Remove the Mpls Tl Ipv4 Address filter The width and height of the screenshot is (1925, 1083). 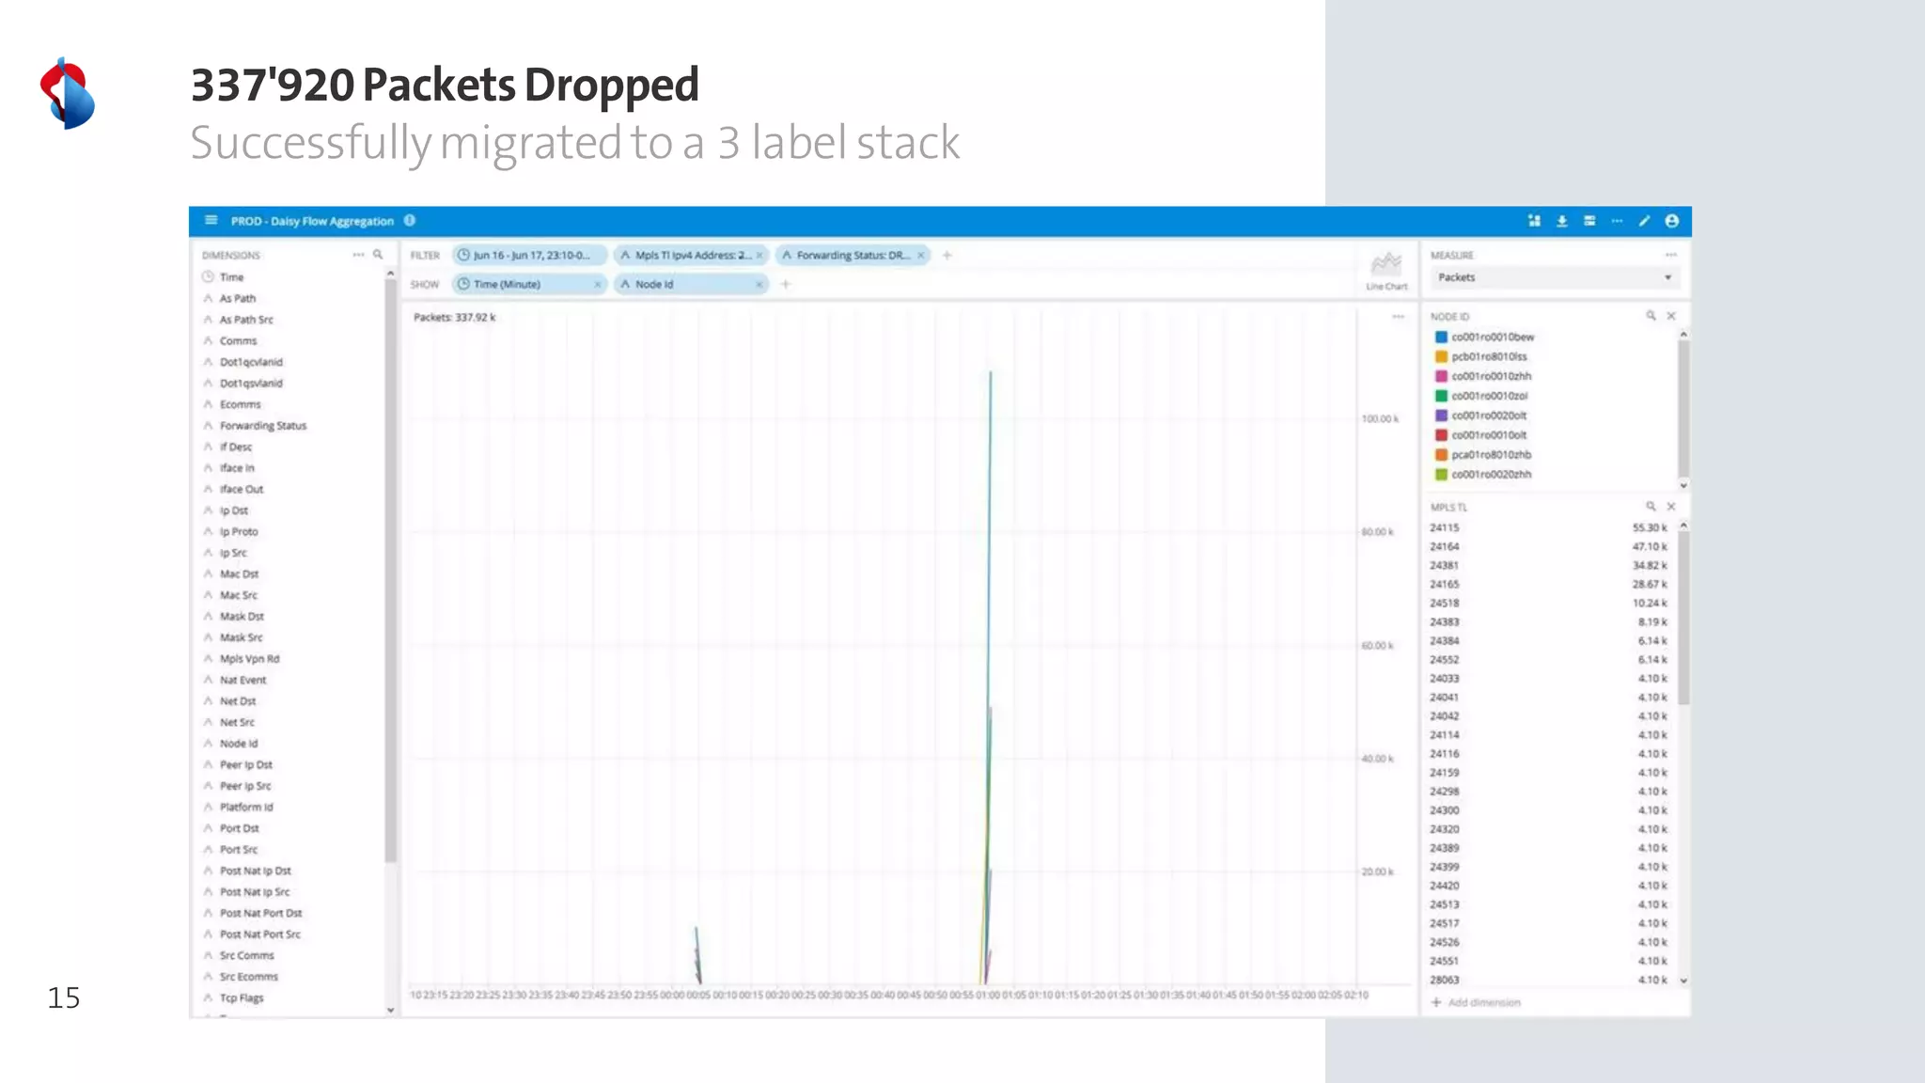tap(759, 255)
